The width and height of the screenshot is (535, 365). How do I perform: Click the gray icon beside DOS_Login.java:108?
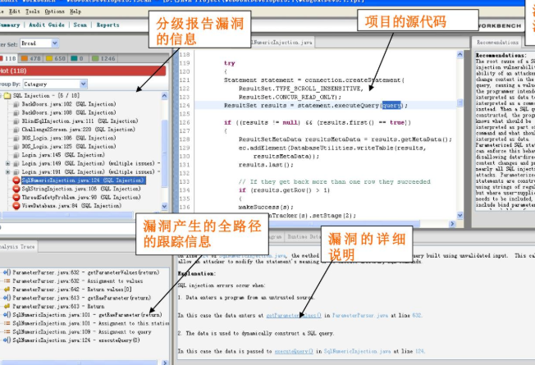(x=16, y=139)
